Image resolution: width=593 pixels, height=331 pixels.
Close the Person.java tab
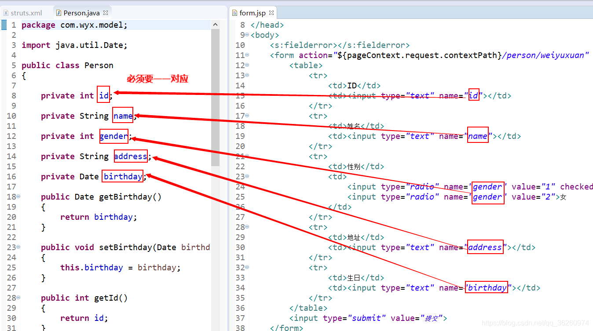pos(105,13)
